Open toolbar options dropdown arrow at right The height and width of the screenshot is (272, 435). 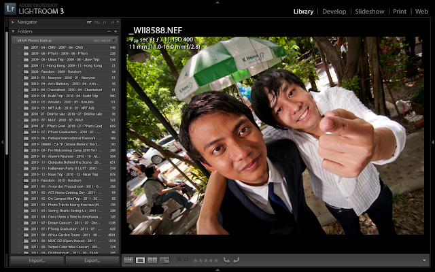tap(424, 260)
